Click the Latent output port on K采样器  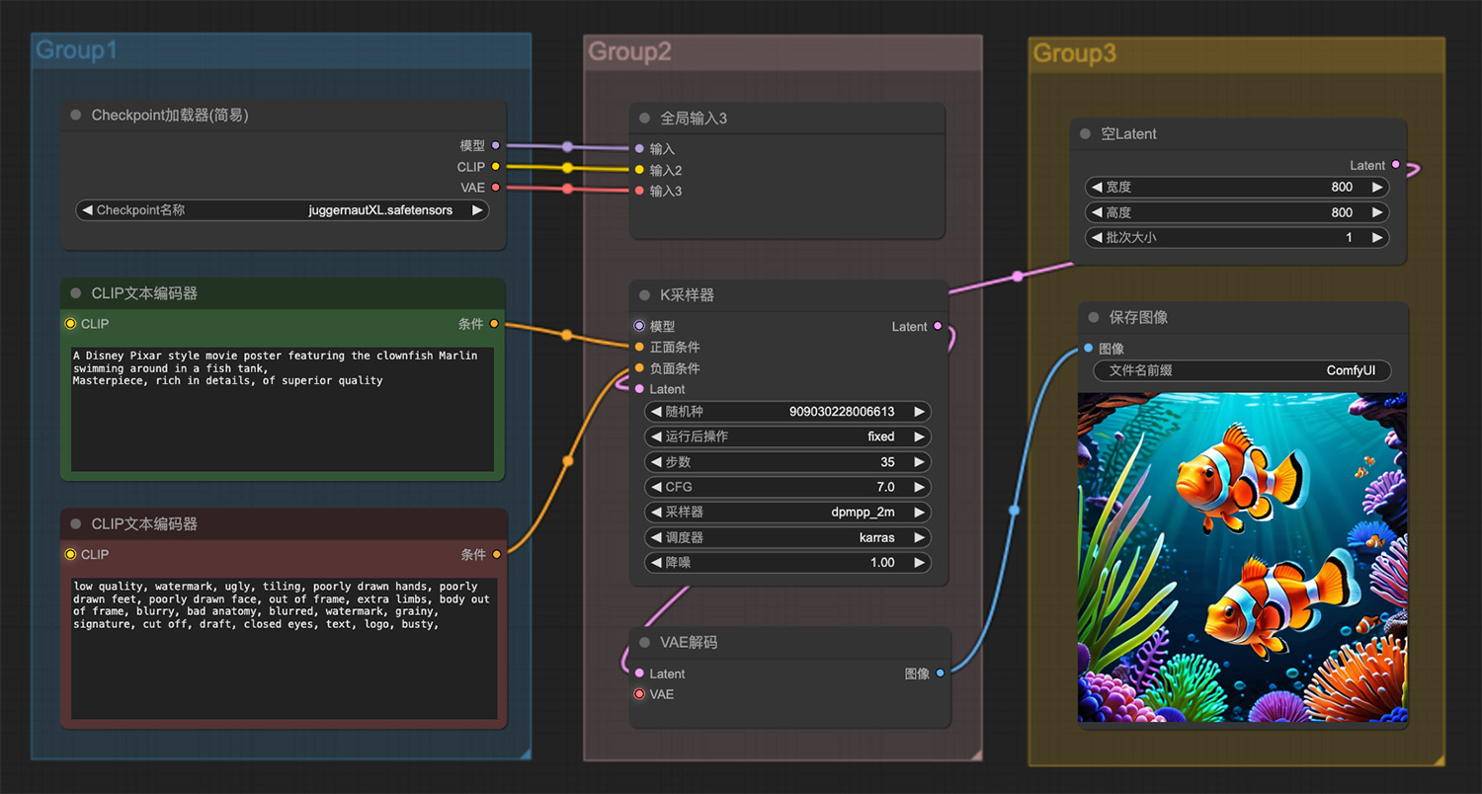point(938,326)
